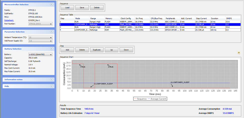Viewport: 244px width, 118px height.
Task: Click the Step Current column header
Action: pyautogui.click(x=202, y=18)
